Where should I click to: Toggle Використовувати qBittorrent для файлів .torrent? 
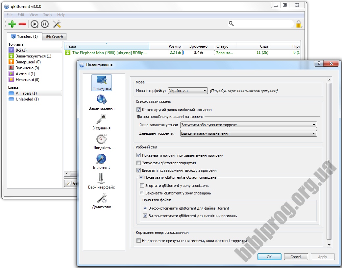145,208
